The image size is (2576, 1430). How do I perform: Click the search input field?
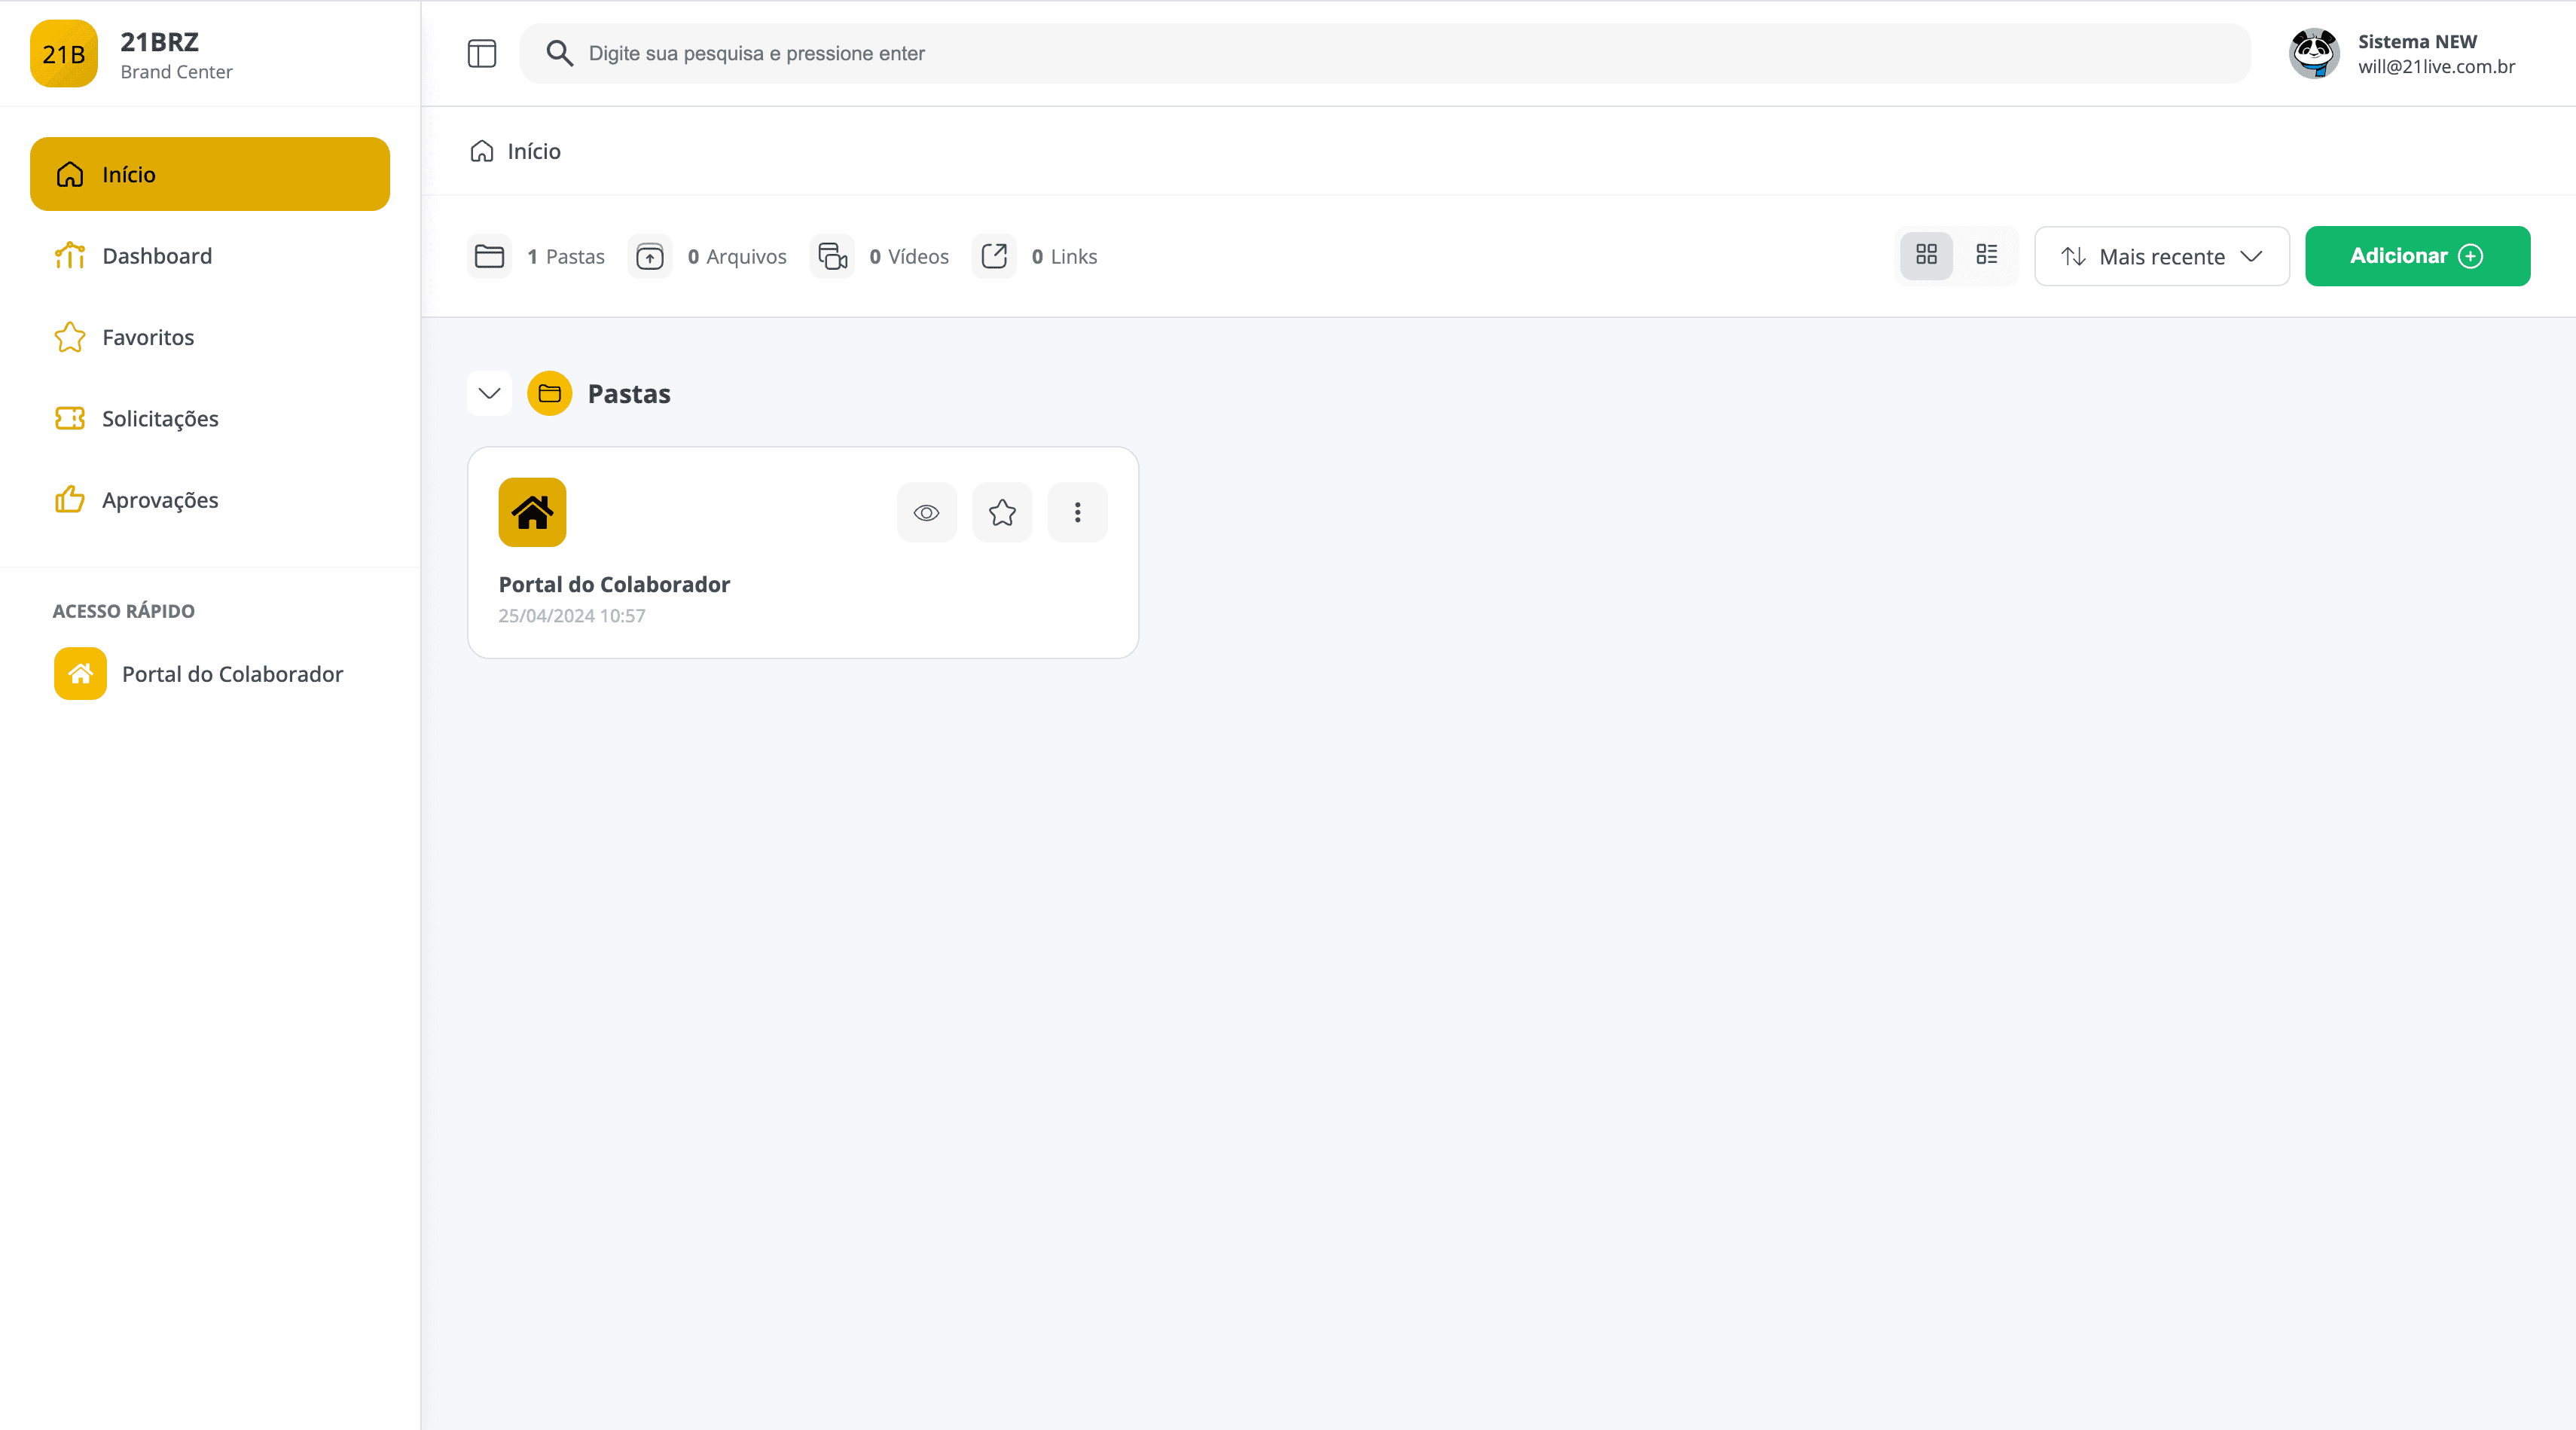(1400, 53)
